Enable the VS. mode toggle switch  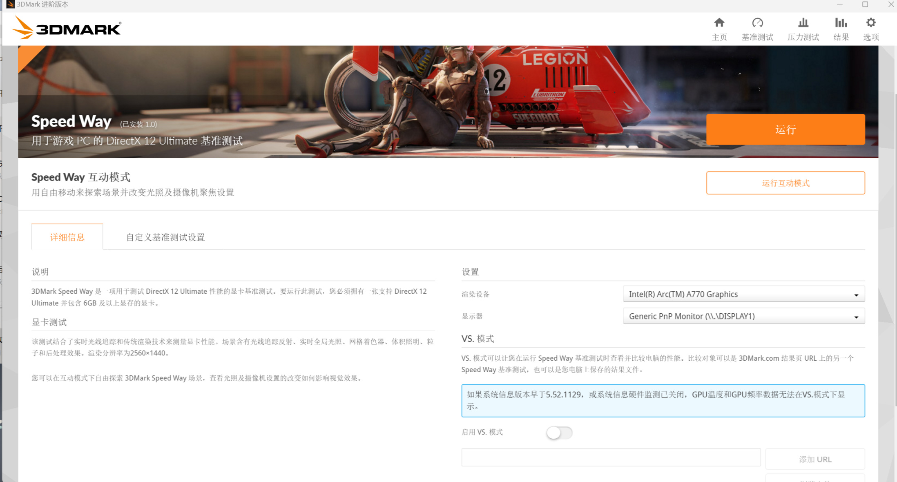pos(559,433)
